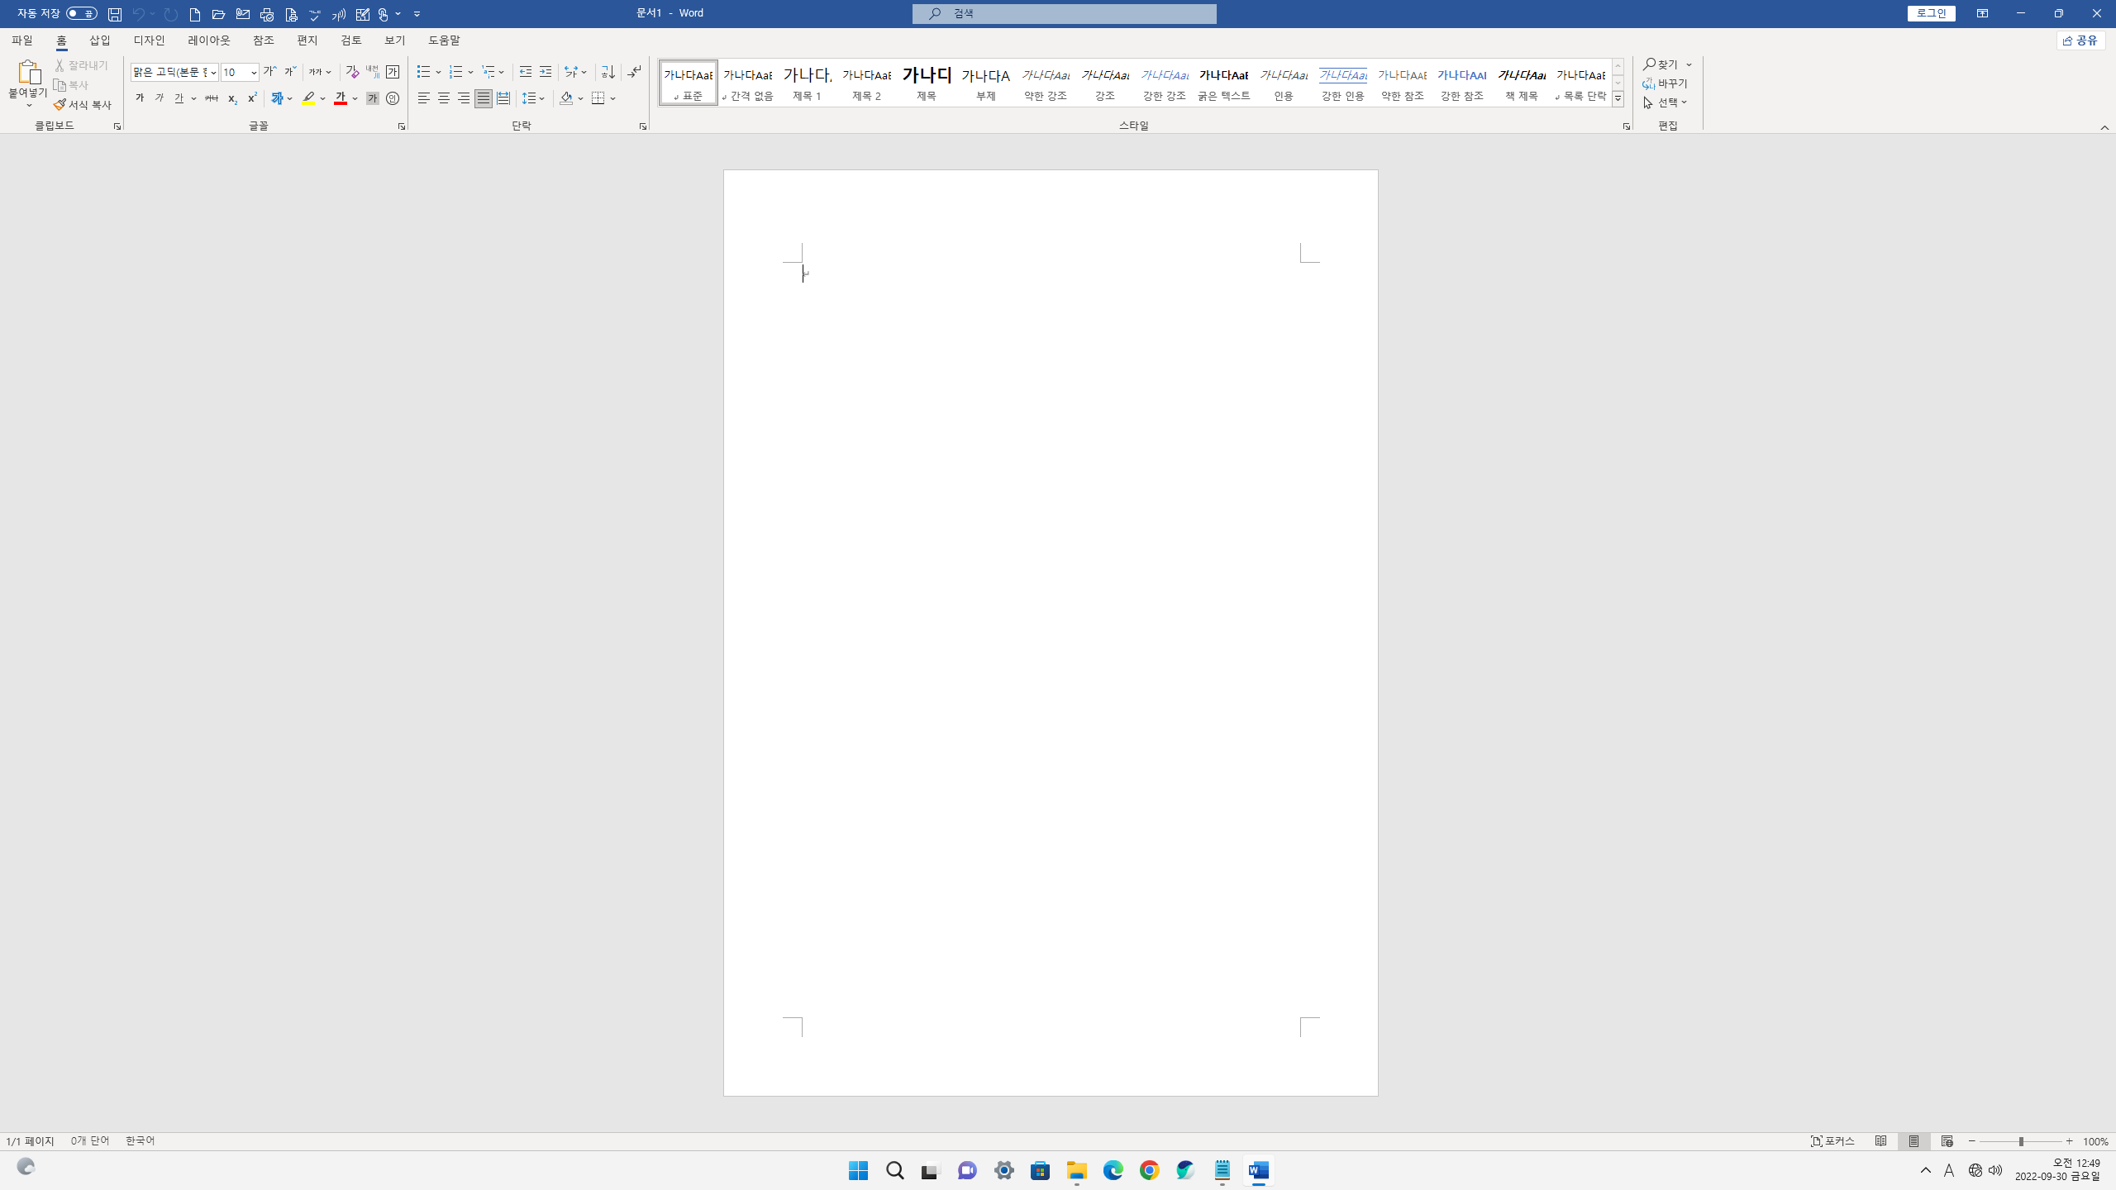Click the strikethrough text icon

pos(212,98)
